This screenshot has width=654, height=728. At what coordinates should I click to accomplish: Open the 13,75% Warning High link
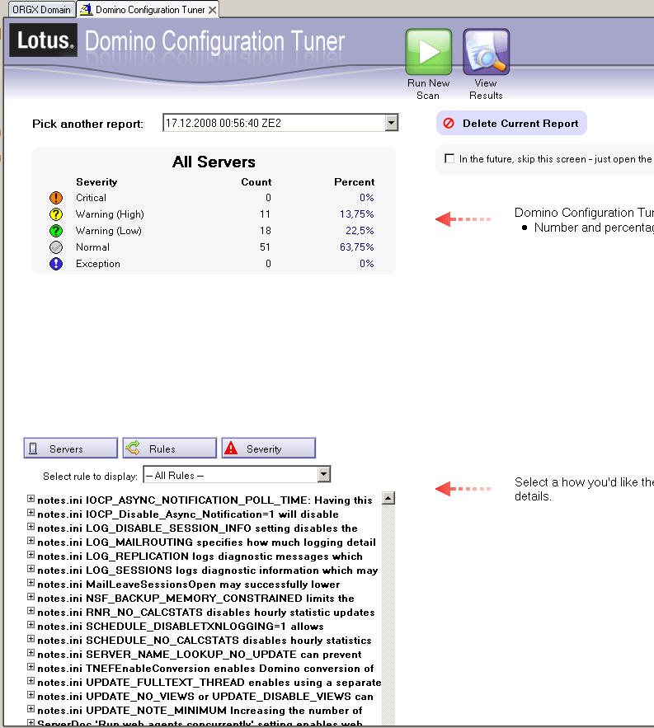click(357, 214)
